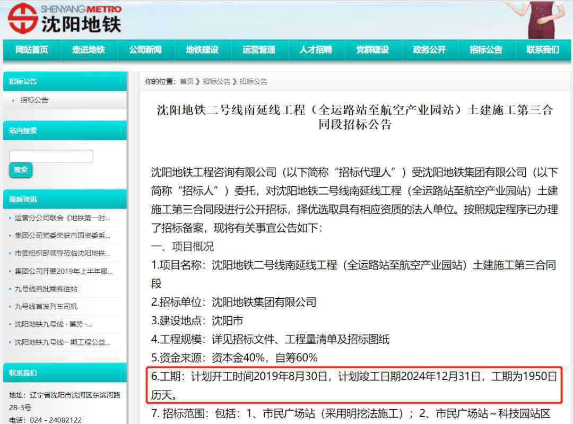
Task: Open news item 沈阳地铁九号线一期工程公益...
Action: coord(63,342)
